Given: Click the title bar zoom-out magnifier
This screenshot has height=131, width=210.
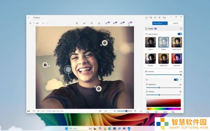Looking at the screenshot, I should (155, 17).
